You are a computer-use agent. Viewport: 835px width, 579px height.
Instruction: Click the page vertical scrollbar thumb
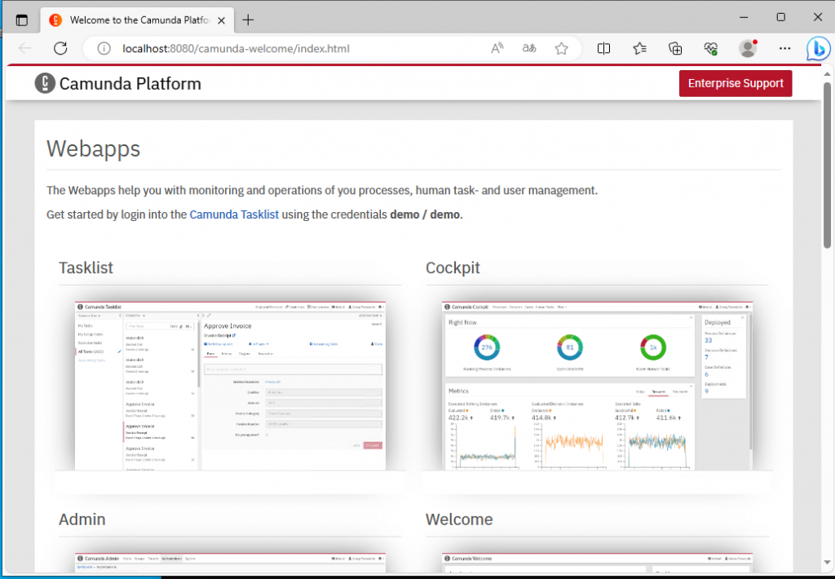[827, 165]
